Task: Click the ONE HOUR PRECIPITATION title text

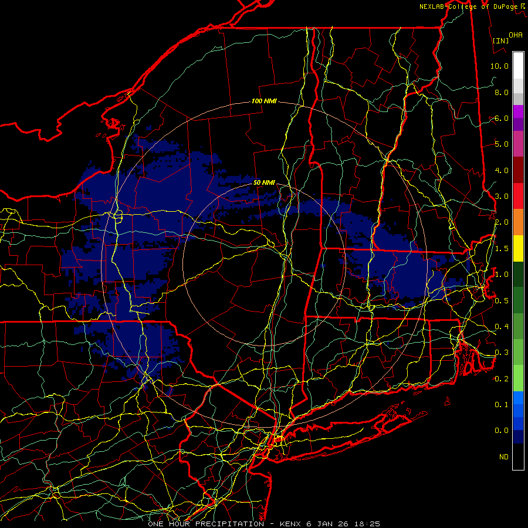Action: point(206,524)
